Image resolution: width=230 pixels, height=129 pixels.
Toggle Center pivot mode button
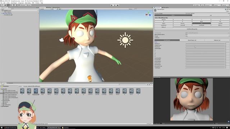[23, 5]
